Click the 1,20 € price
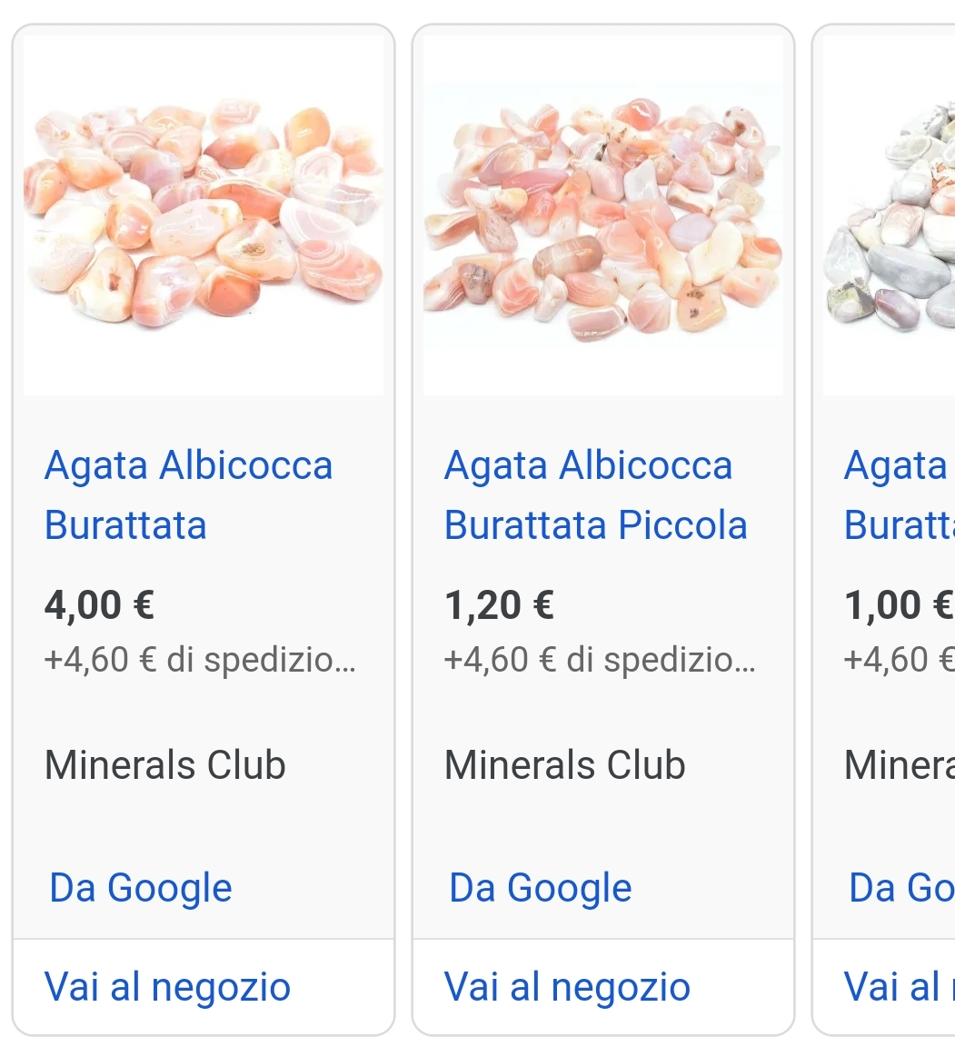This screenshot has width=955, height=1037. (x=499, y=604)
